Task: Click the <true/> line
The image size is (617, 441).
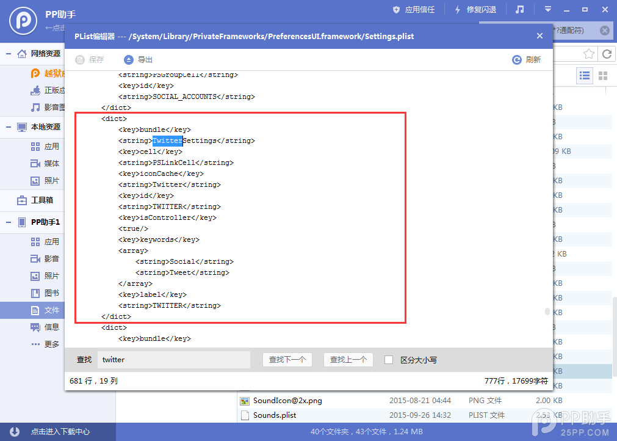Action: 134,229
